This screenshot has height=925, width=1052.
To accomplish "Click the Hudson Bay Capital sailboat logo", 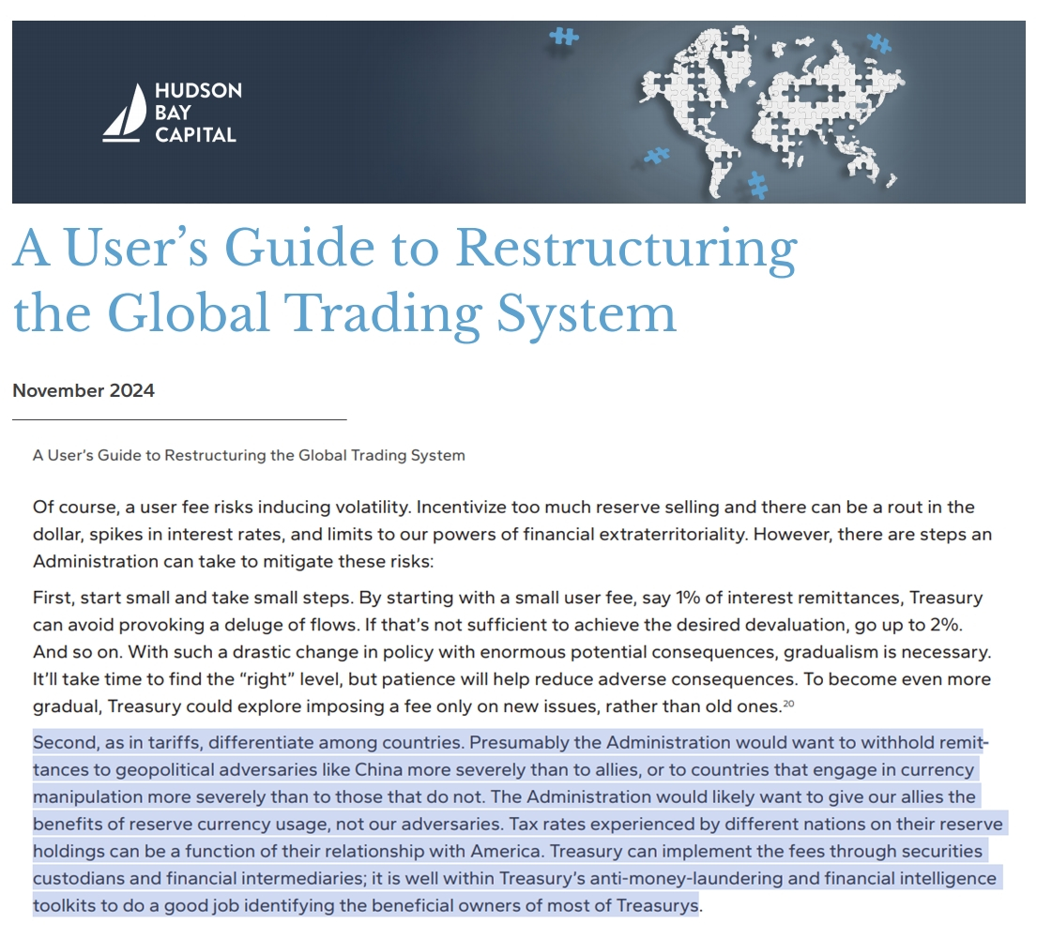I will pos(124,113).
